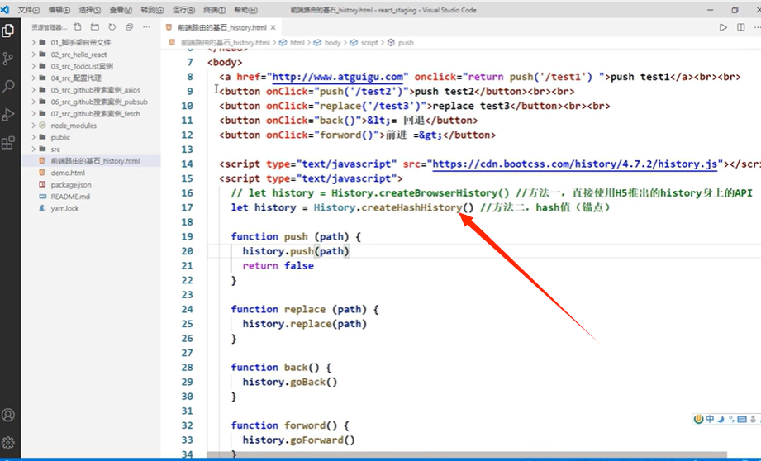Open the 文件(F) menu
This screenshot has height=461, width=761.
click(x=29, y=10)
